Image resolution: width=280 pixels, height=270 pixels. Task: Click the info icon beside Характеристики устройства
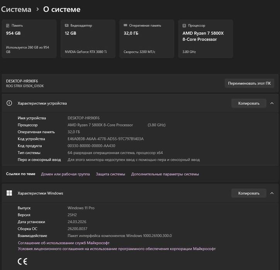9,104
